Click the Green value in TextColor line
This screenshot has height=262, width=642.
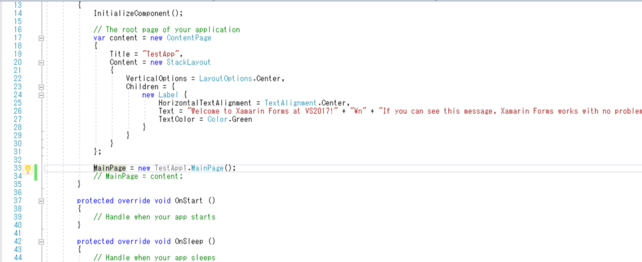click(241, 119)
